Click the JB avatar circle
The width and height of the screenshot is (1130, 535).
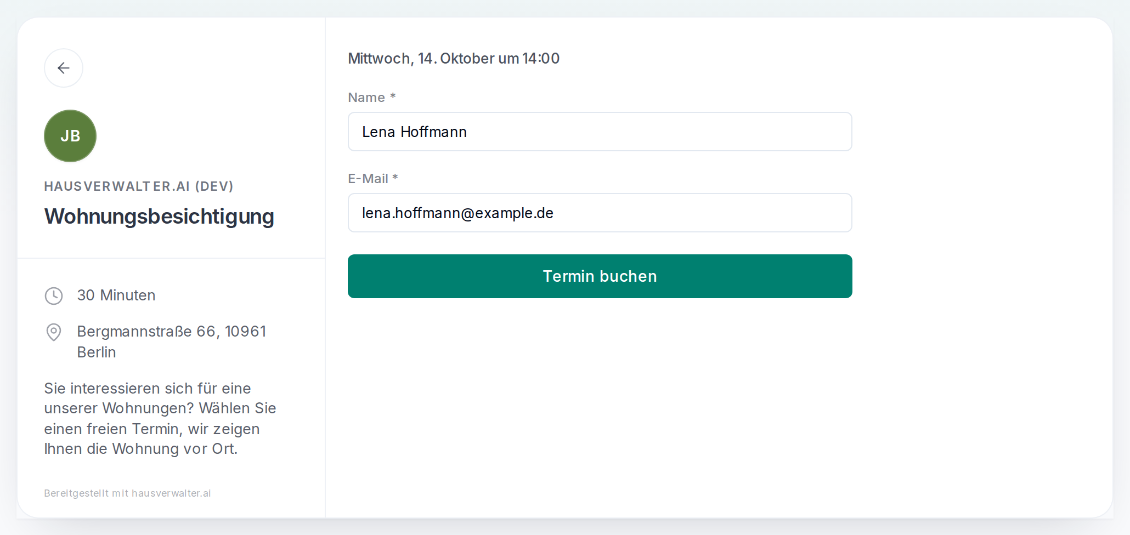coord(70,136)
